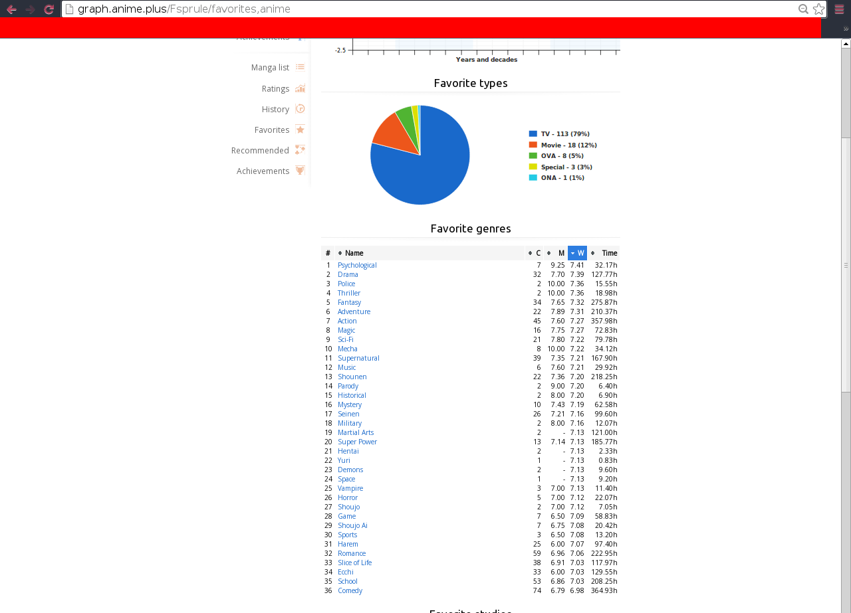Viewport: 851px width, 613px height.
Task: Open the Manga list section
Action: click(x=270, y=68)
